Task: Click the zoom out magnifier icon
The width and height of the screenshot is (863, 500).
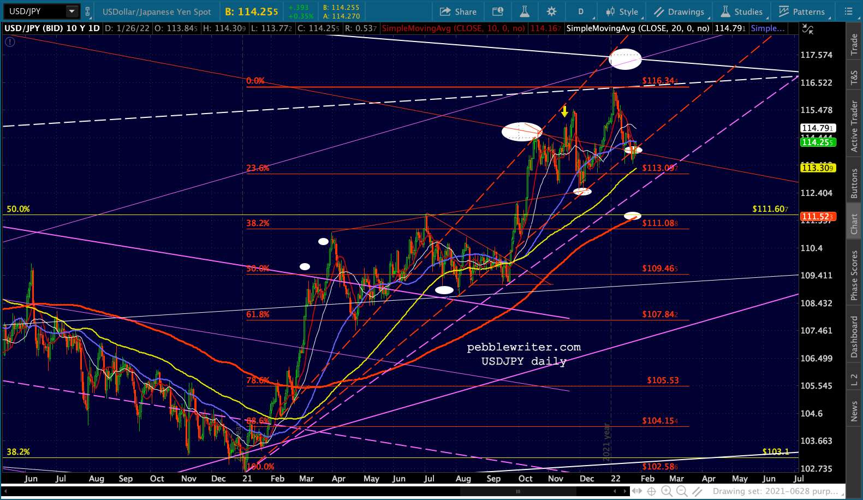Action: pos(682,491)
